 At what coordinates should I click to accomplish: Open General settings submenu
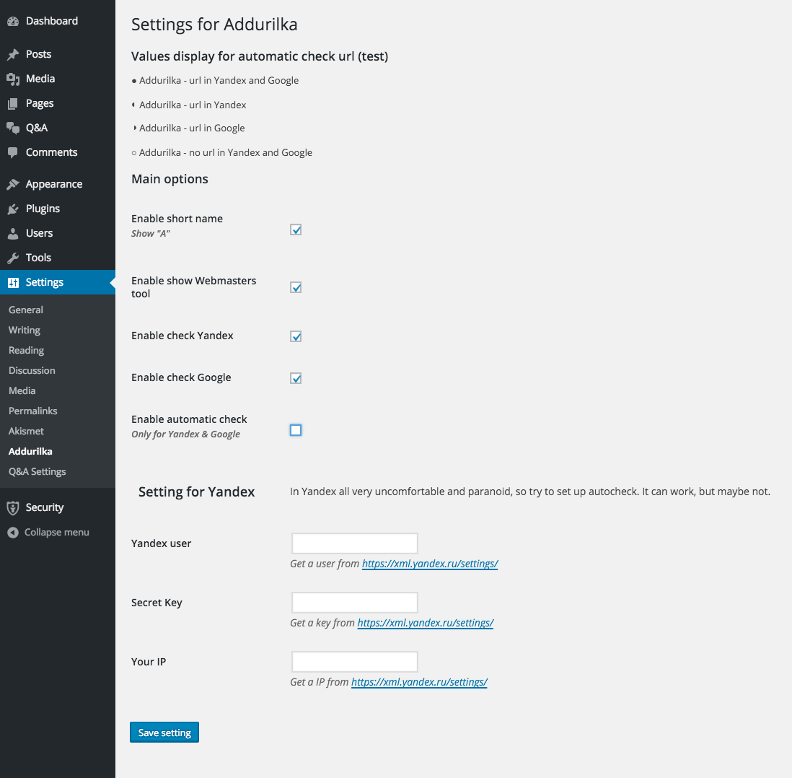(x=26, y=310)
